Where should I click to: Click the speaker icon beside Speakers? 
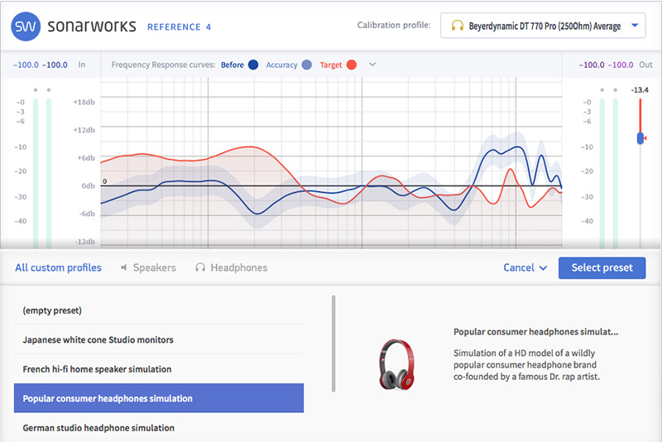tap(123, 267)
